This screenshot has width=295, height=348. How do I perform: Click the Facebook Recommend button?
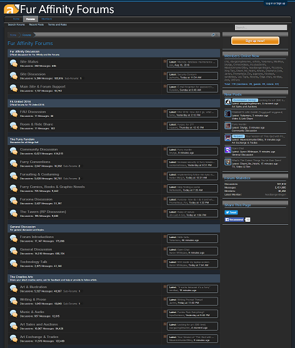[x=234, y=219]
